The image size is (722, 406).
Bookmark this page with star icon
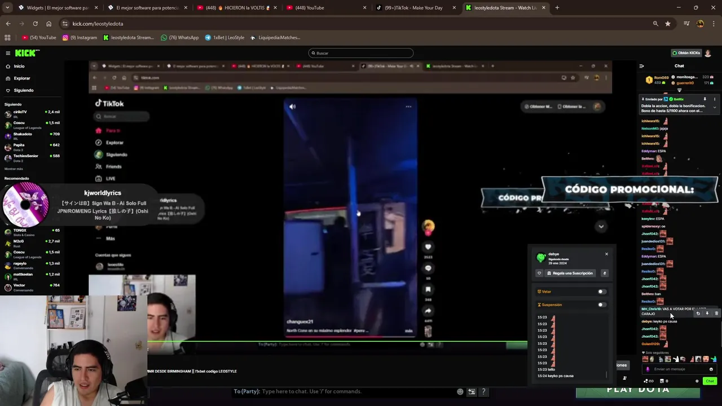(668, 24)
